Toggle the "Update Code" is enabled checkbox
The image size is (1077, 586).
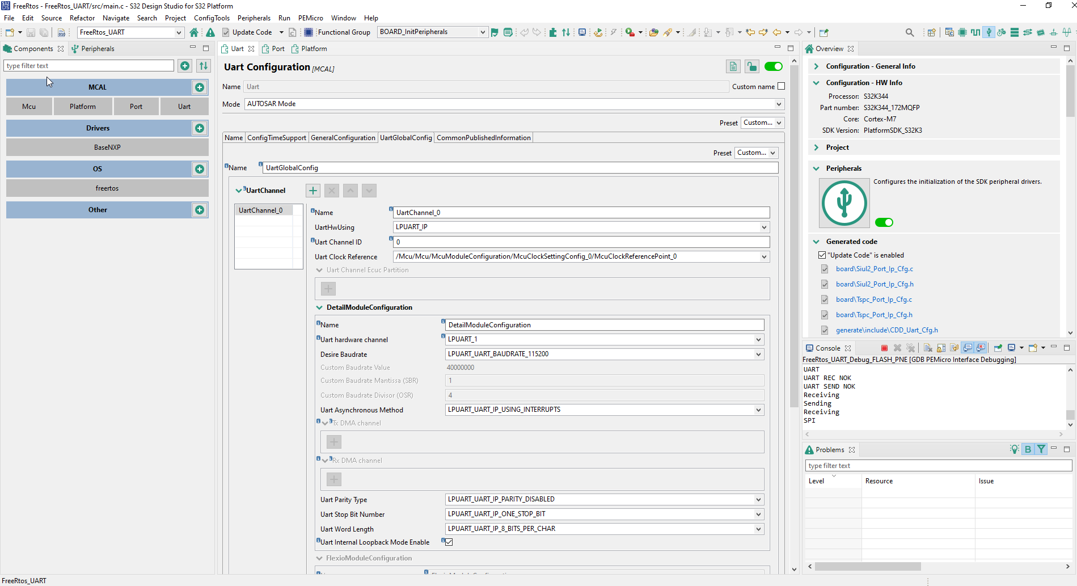(x=822, y=255)
